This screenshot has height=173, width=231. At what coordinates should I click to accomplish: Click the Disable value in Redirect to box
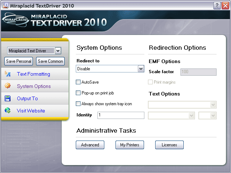tap(84, 69)
